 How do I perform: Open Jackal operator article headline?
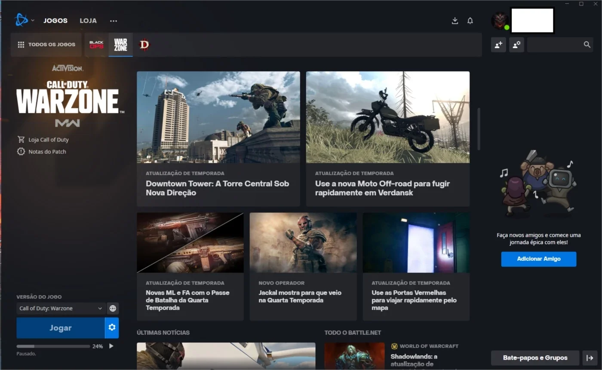tap(300, 297)
